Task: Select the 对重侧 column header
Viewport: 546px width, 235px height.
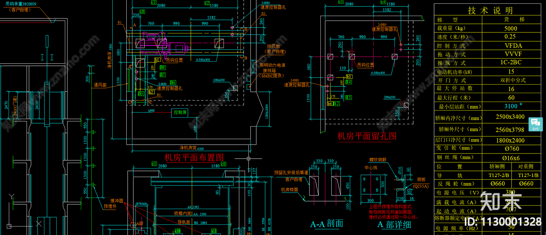Action: tap(526, 166)
